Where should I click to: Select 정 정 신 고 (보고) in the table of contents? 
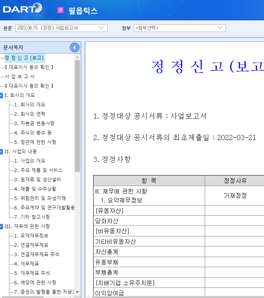click(x=25, y=58)
